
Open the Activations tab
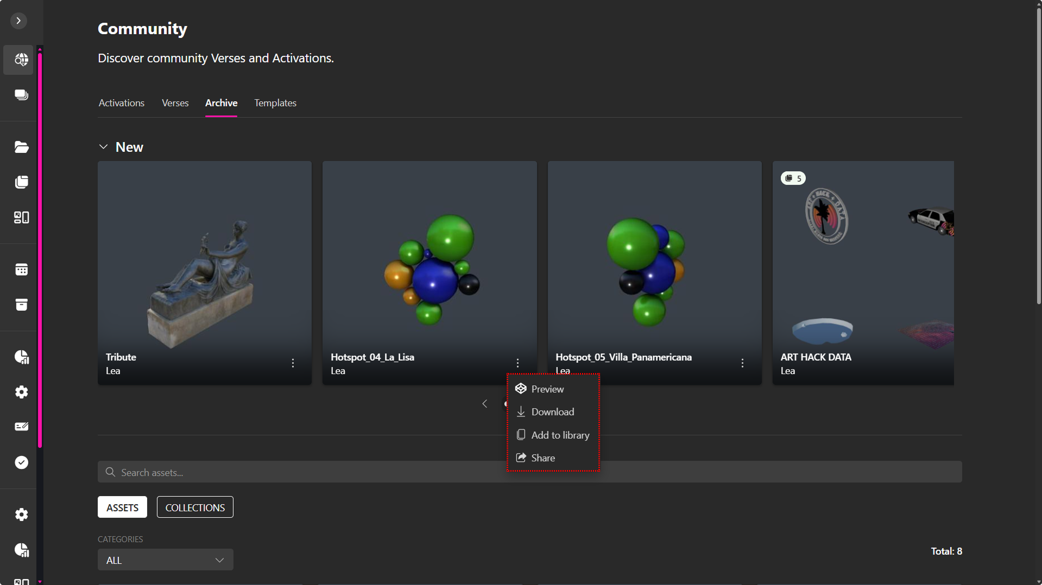pyautogui.click(x=122, y=103)
